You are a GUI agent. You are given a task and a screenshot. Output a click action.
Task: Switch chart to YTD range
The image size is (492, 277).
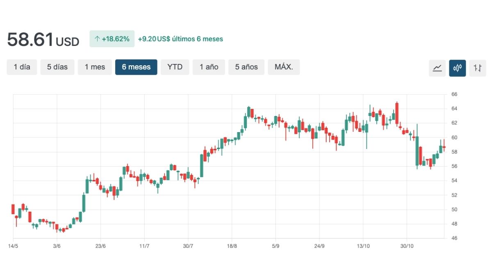(175, 67)
